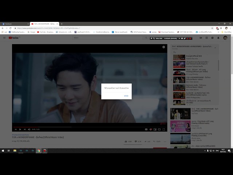Viewport: 233px width, 175px height.
Task: Go to YouTube home via the logo
Action: pyautogui.click(x=14, y=38)
